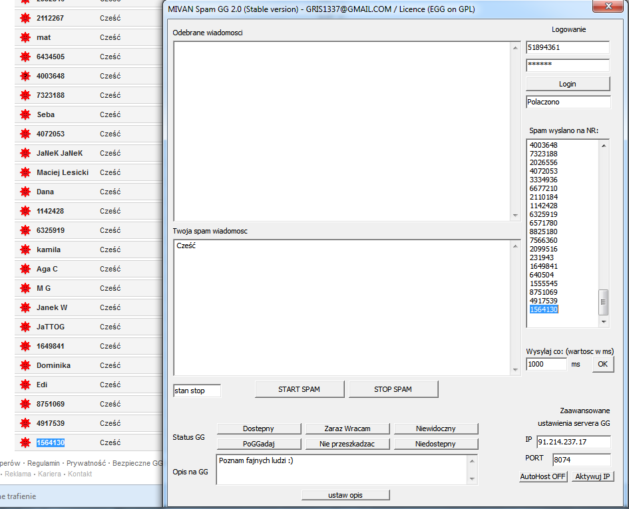Click the red status icon next to 2112267
629x509 pixels.
point(25,18)
